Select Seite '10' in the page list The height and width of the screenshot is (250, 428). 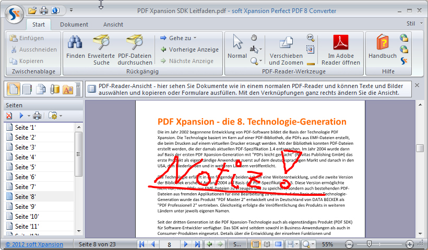click(x=39, y=217)
